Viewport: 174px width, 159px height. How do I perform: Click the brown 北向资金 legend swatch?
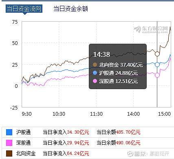click(9, 153)
